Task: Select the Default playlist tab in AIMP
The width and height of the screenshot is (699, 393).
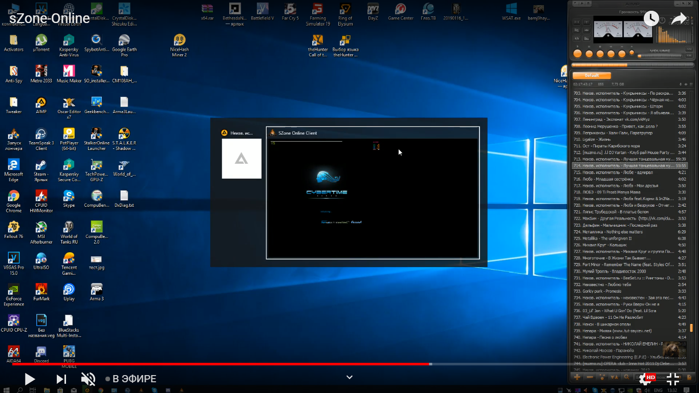Action: coord(592,75)
